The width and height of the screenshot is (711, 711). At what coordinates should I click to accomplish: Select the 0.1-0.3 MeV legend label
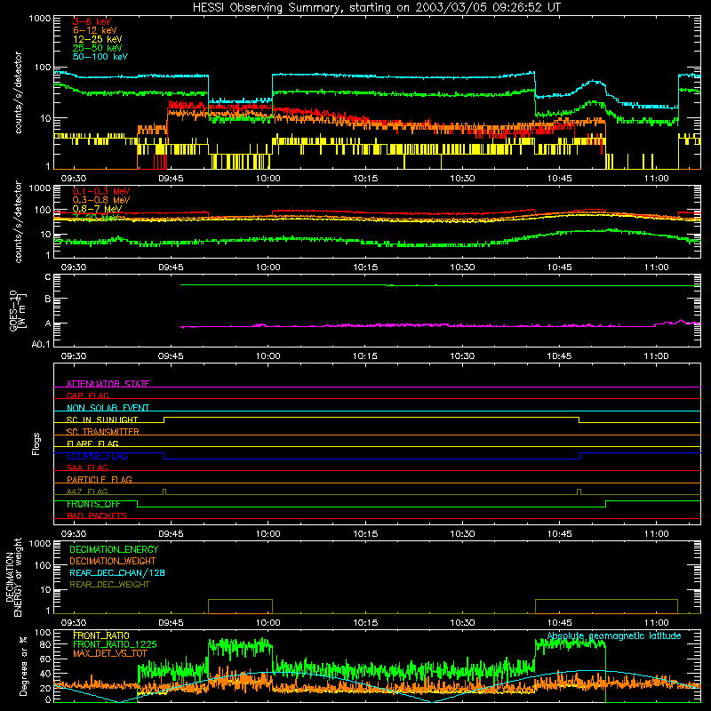coord(101,191)
